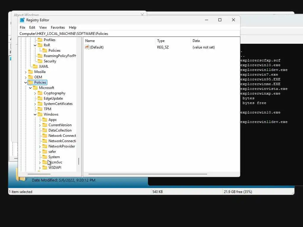Select the Security key folder icon

40,61
